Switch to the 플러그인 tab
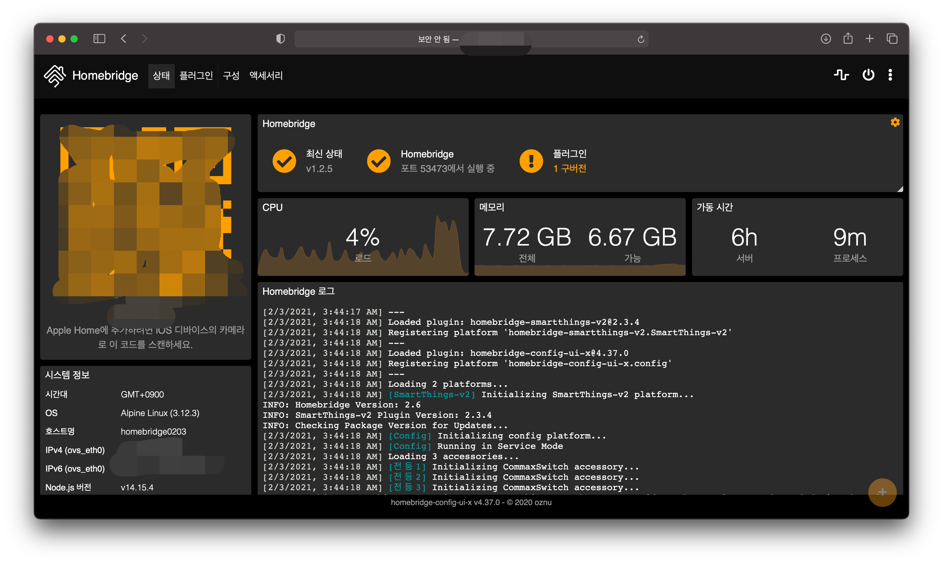The height and width of the screenshot is (564, 943). 196,76
